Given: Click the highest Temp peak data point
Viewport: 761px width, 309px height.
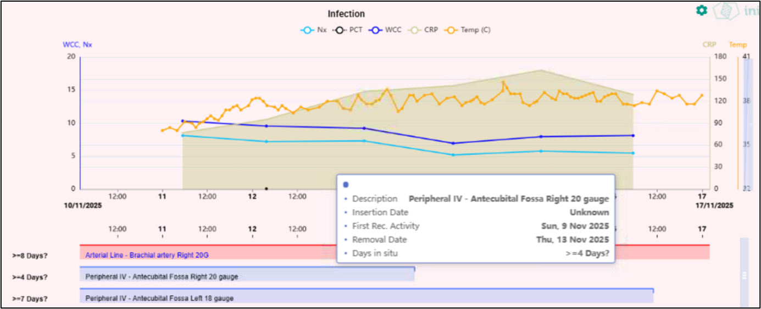Looking at the screenshot, I should pyautogui.click(x=503, y=82).
